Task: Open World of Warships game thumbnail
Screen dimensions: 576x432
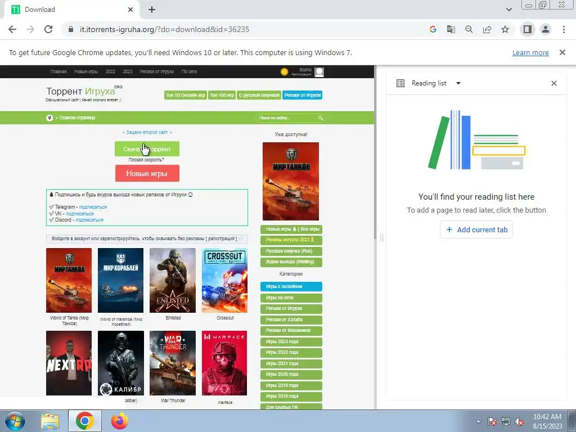Action: (120, 280)
